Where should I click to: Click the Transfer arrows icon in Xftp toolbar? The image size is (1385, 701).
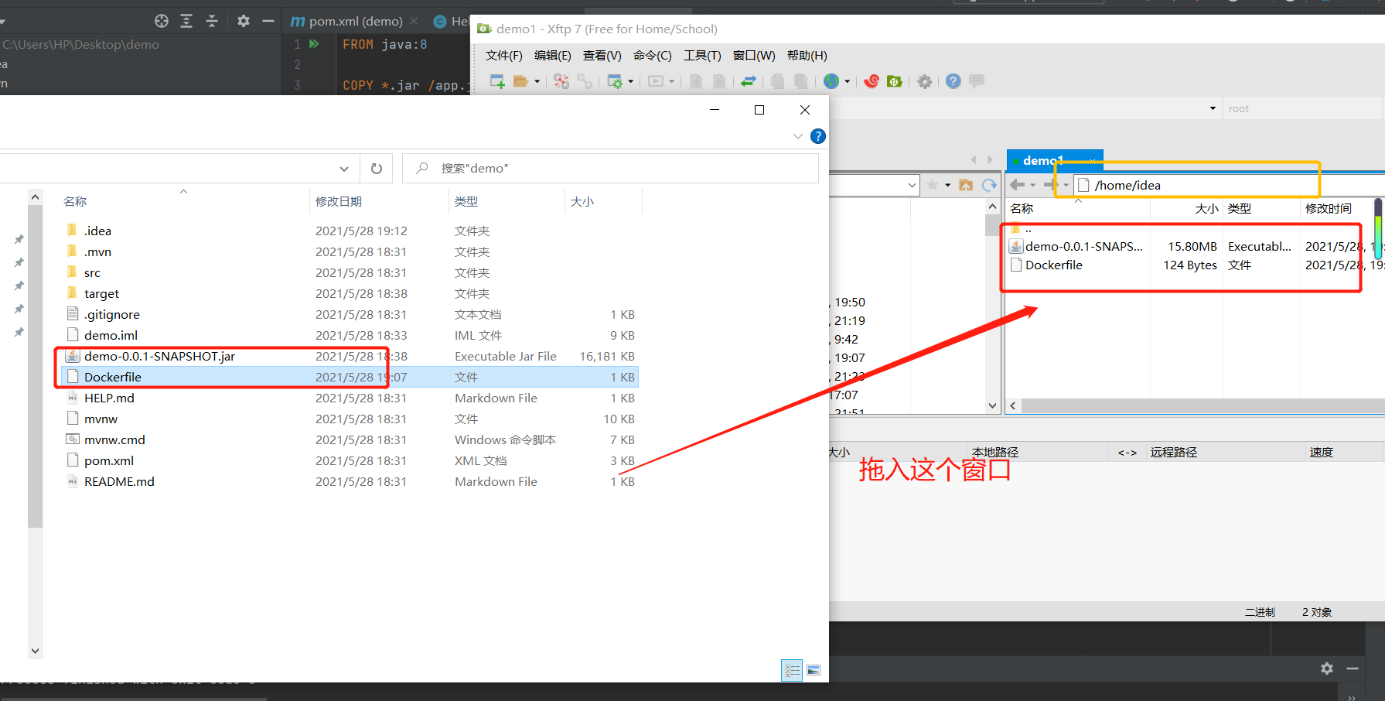[x=749, y=81]
